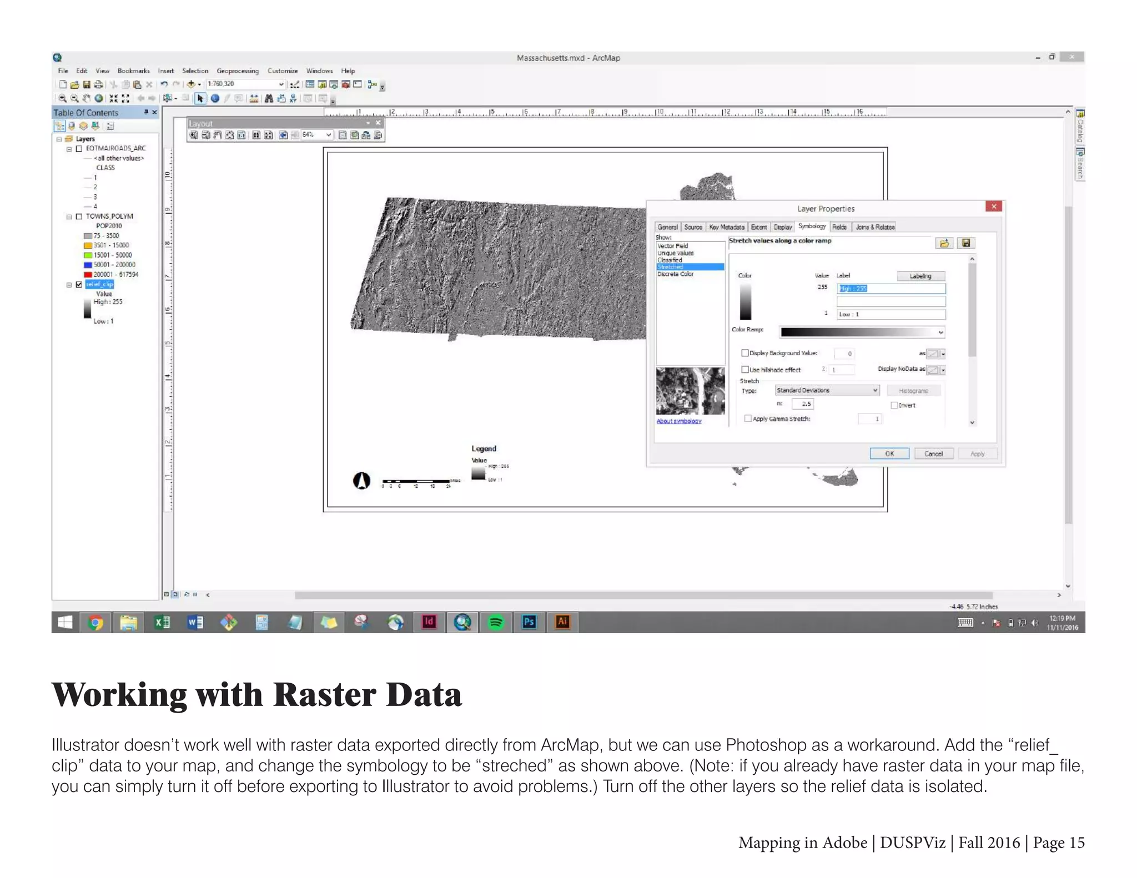Switch to the Joins & Relates tab
1137x878 pixels.
tap(875, 227)
